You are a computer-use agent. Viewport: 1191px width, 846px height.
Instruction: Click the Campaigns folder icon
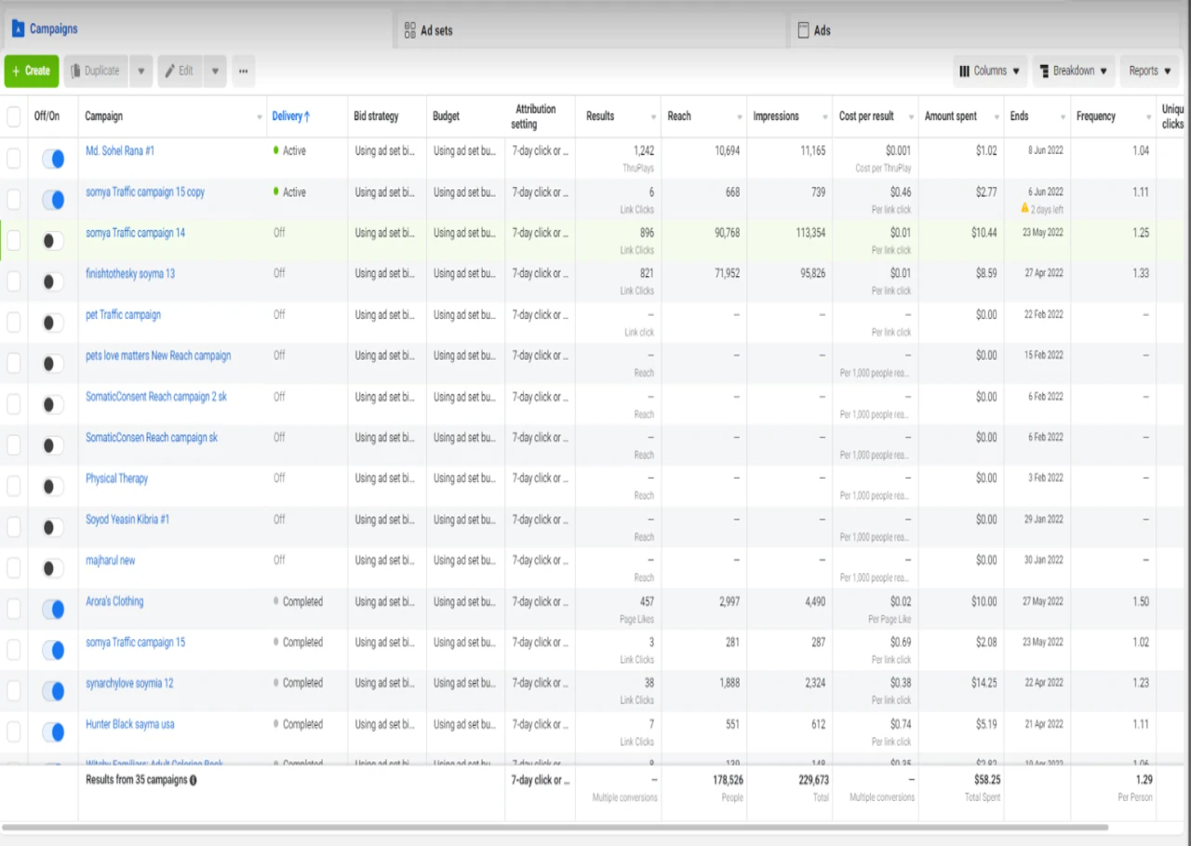tap(19, 29)
